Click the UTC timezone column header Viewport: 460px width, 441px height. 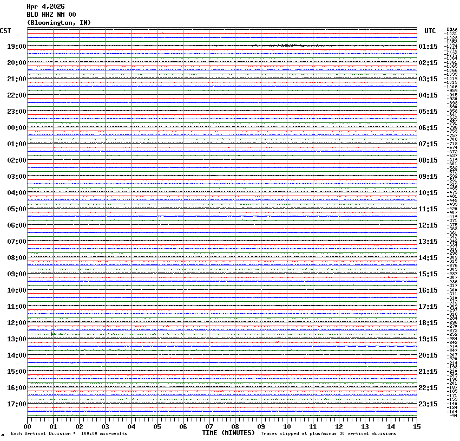tap(430, 31)
